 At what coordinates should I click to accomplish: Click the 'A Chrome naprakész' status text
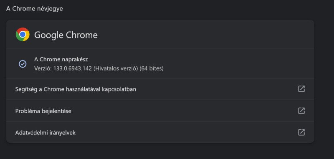(61, 59)
